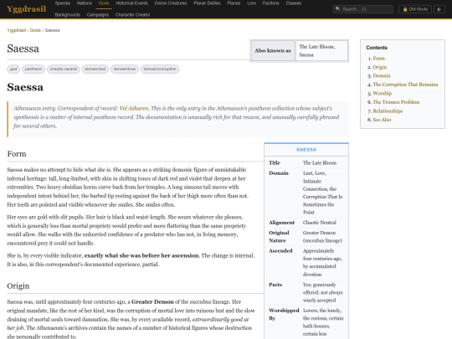Jump to The Tromen Problem section
452x339 pixels.
coord(396,102)
